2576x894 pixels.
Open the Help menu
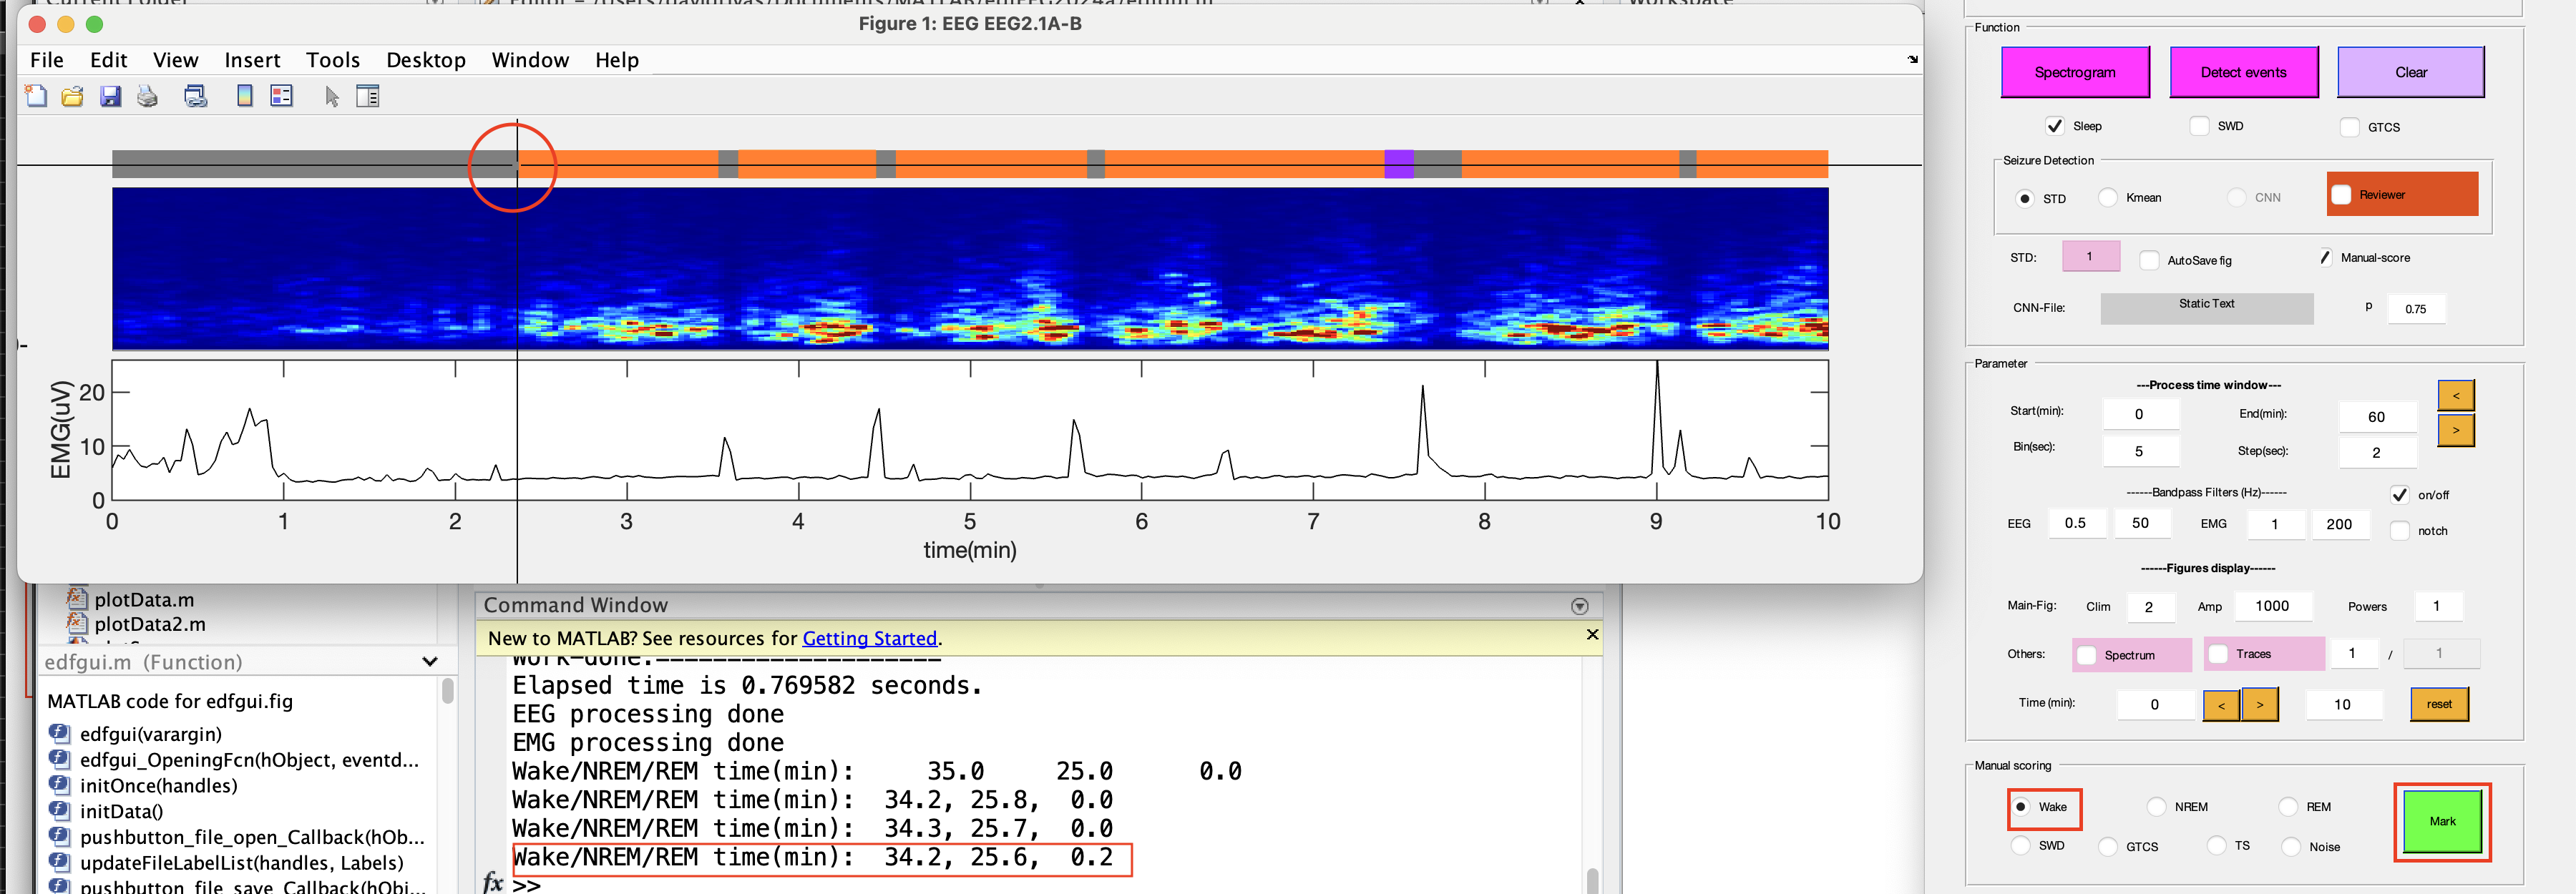click(616, 60)
